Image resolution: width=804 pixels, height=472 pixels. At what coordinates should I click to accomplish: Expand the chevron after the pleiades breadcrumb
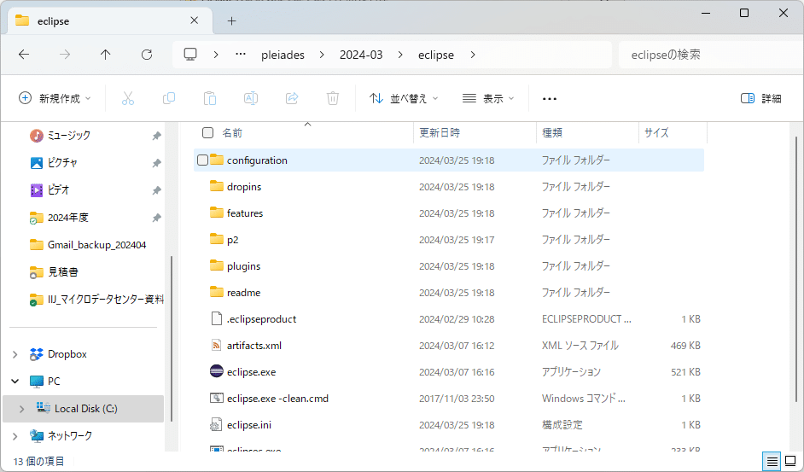coord(322,55)
